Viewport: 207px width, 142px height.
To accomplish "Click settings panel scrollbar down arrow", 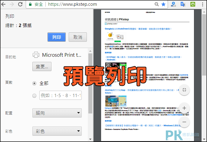I will pos(90,139).
